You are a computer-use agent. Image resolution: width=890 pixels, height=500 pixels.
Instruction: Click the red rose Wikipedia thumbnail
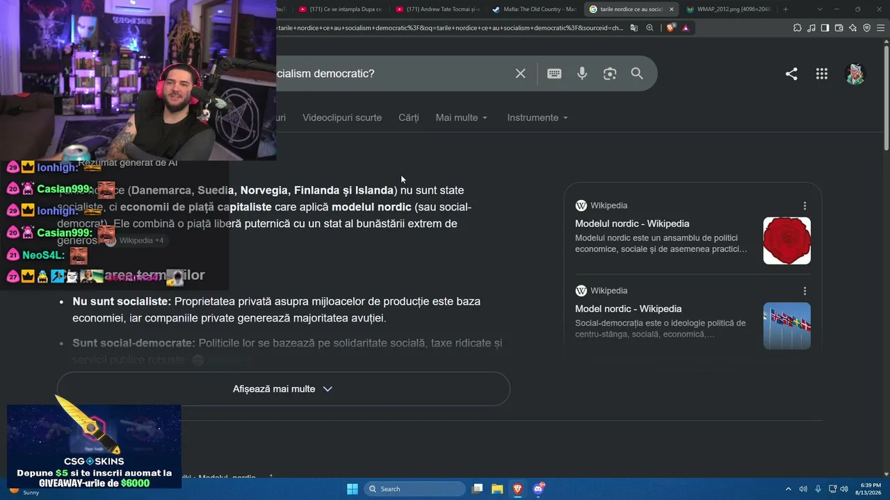coord(787,241)
